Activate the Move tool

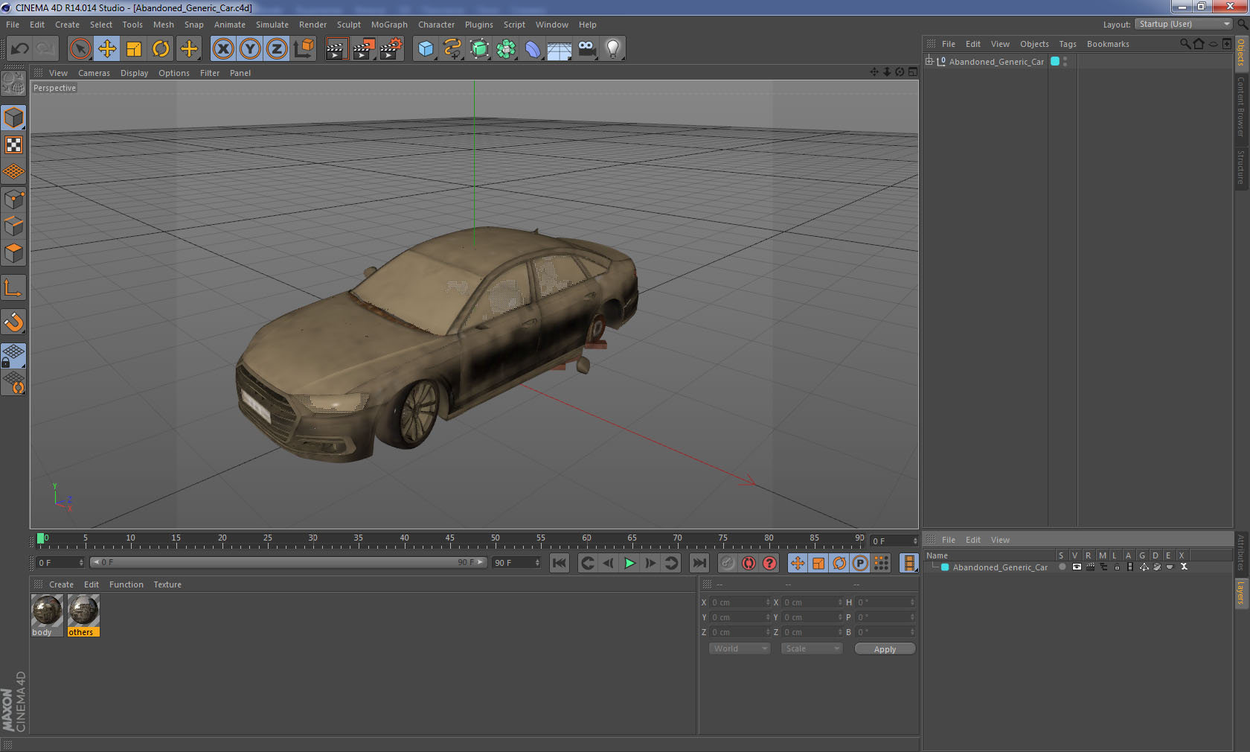tap(107, 49)
